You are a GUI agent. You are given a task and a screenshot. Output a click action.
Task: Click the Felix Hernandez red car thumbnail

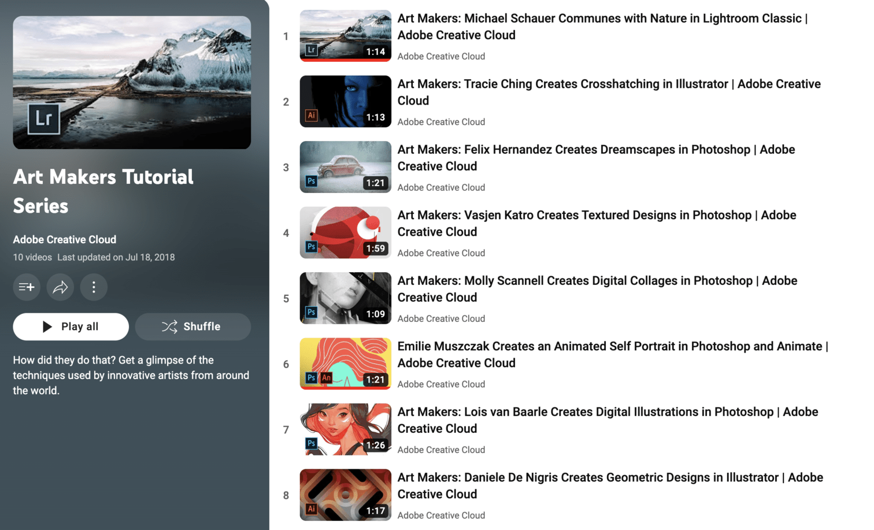(345, 166)
